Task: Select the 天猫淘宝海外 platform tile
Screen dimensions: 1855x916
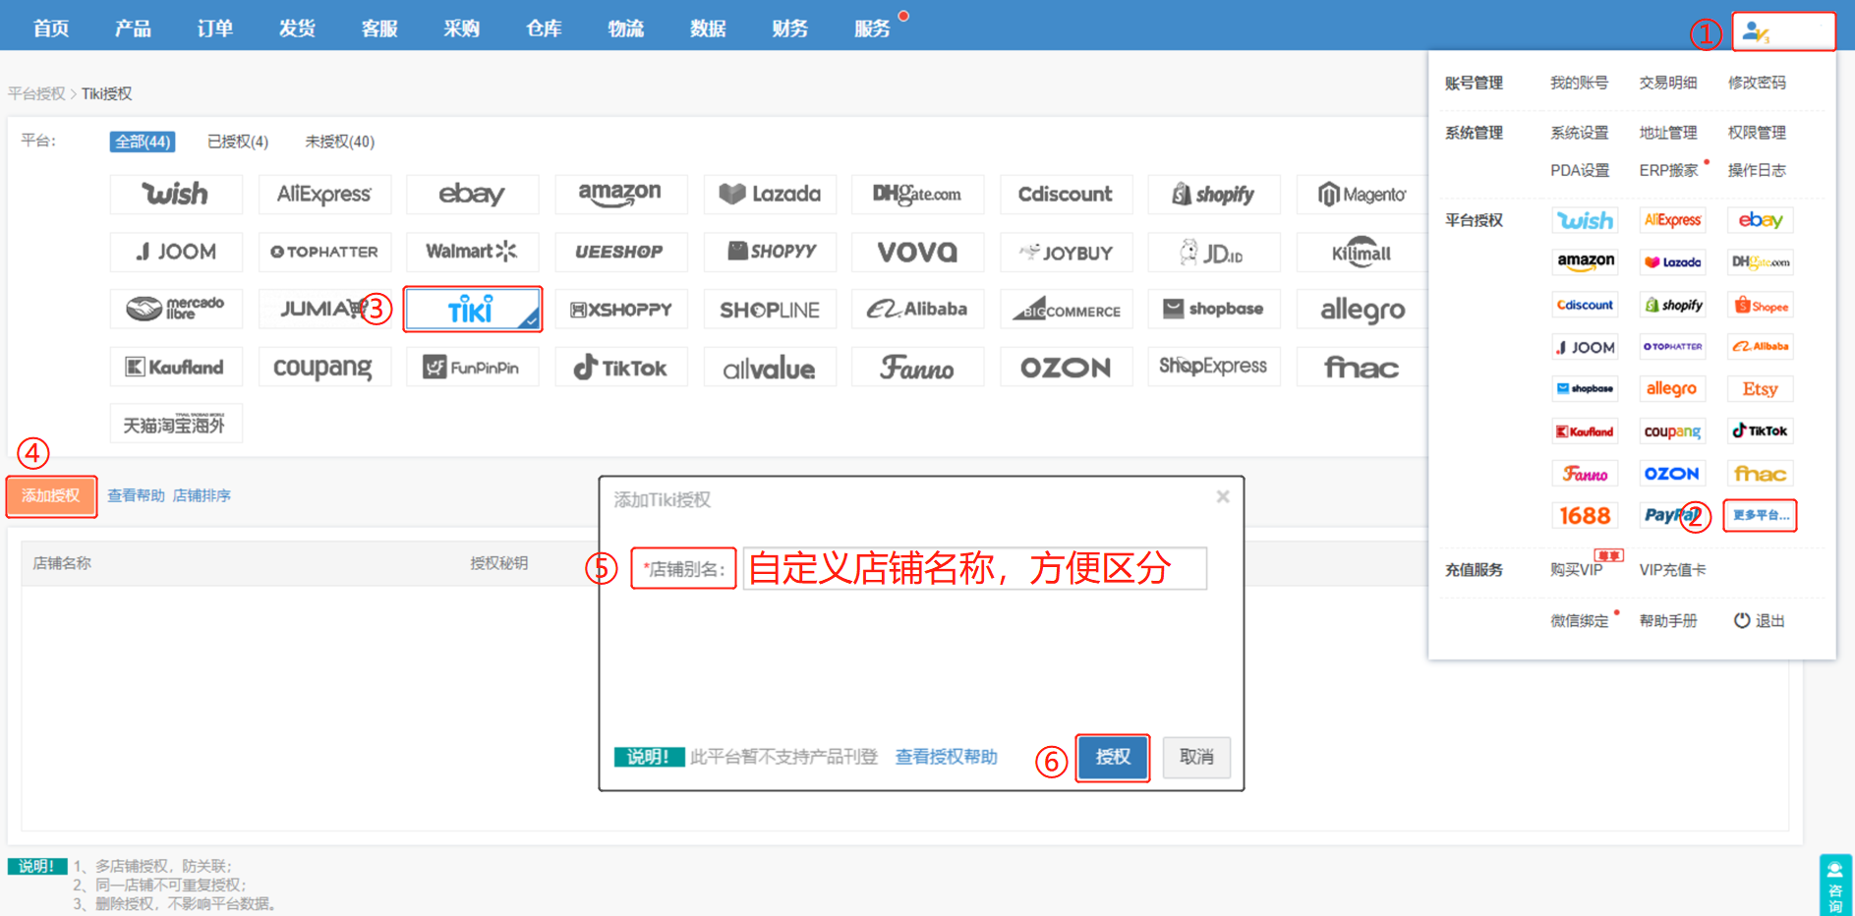Action: click(x=176, y=424)
